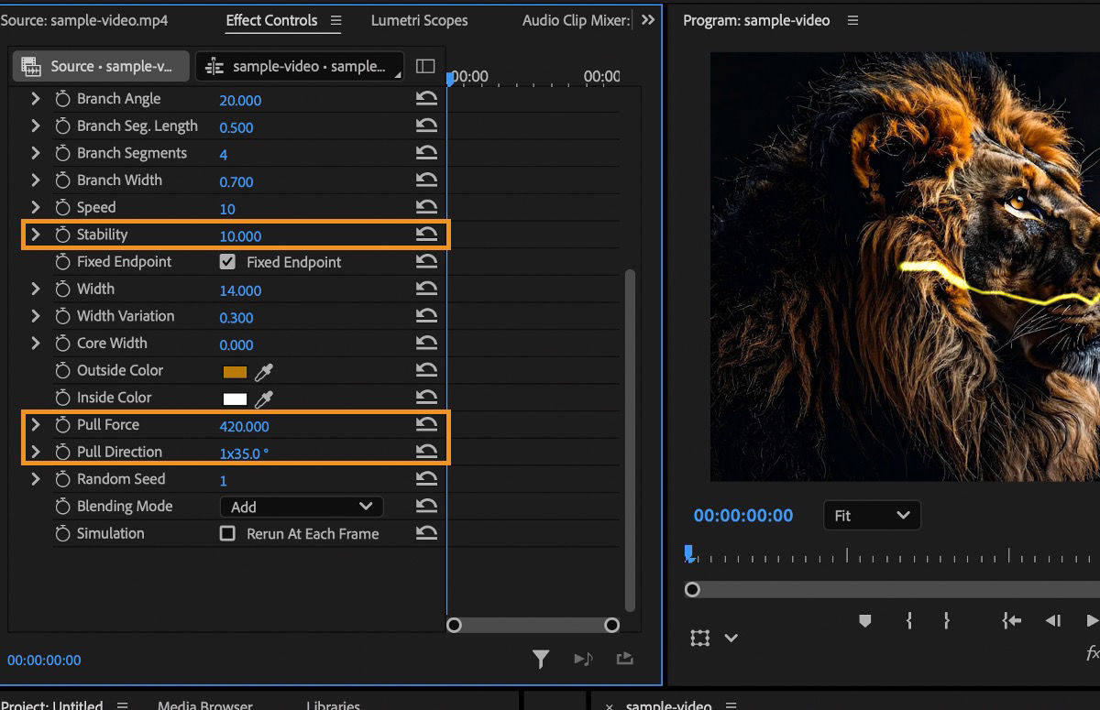
Task: Reset the Pull Force parameter
Action: pyautogui.click(x=425, y=424)
